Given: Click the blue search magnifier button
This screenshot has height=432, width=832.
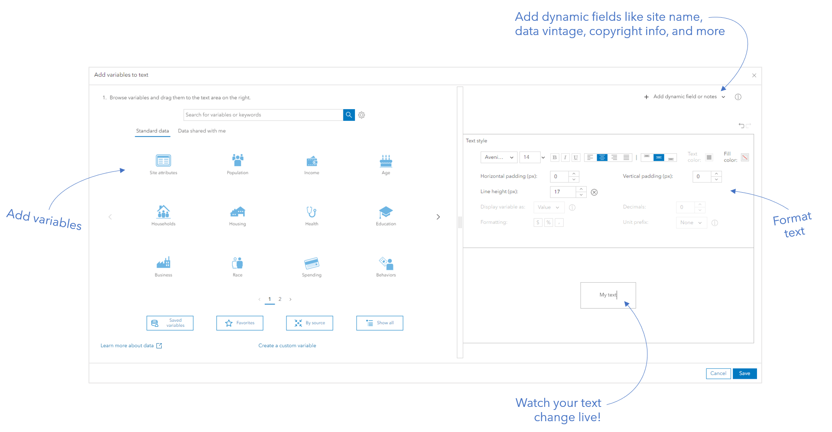Looking at the screenshot, I should (x=349, y=115).
